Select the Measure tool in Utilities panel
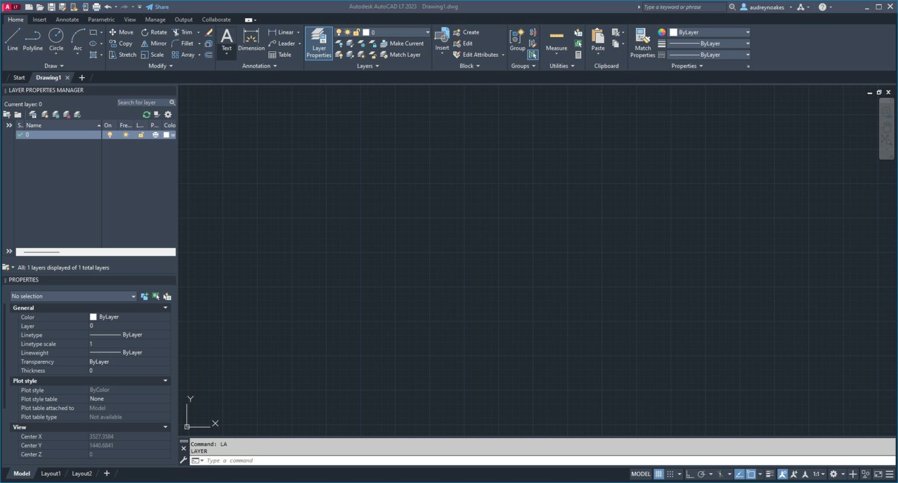 click(x=555, y=41)
